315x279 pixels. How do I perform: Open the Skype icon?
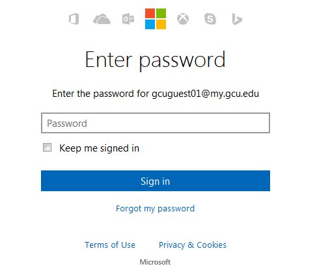click(210, 19)
